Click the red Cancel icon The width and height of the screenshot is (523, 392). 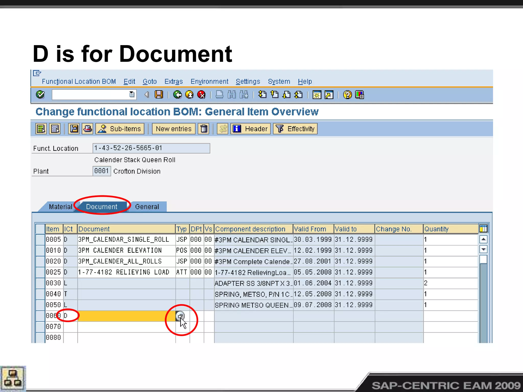click(201, 95)
